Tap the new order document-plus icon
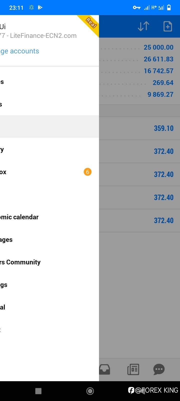Viewport: 180px width, 401px height. [167, 26]
